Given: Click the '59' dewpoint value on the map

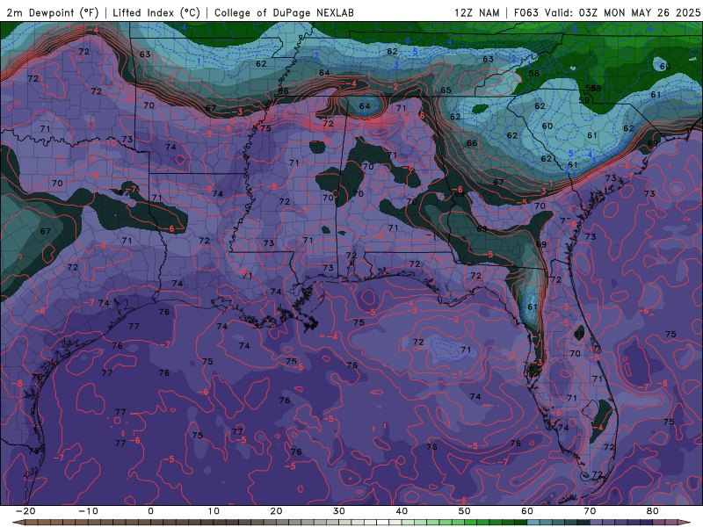Looking at the screenshot, I should (583, 100).
